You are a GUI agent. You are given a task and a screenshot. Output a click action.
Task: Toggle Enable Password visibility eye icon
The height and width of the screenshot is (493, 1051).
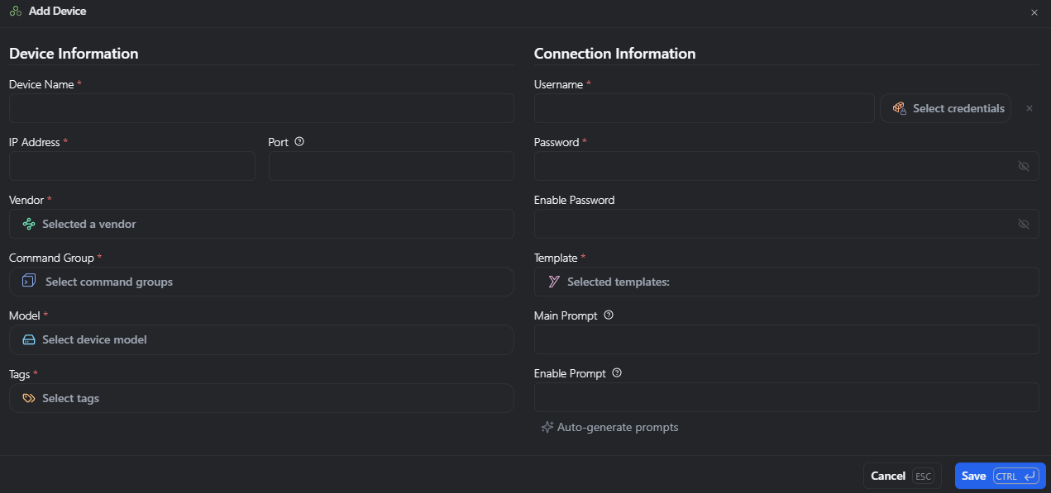(x=1024, y=224)
